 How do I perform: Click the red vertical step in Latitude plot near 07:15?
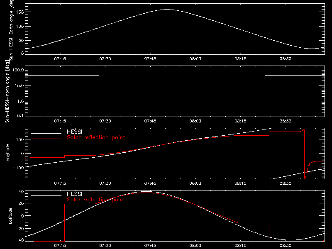[64, 222]
